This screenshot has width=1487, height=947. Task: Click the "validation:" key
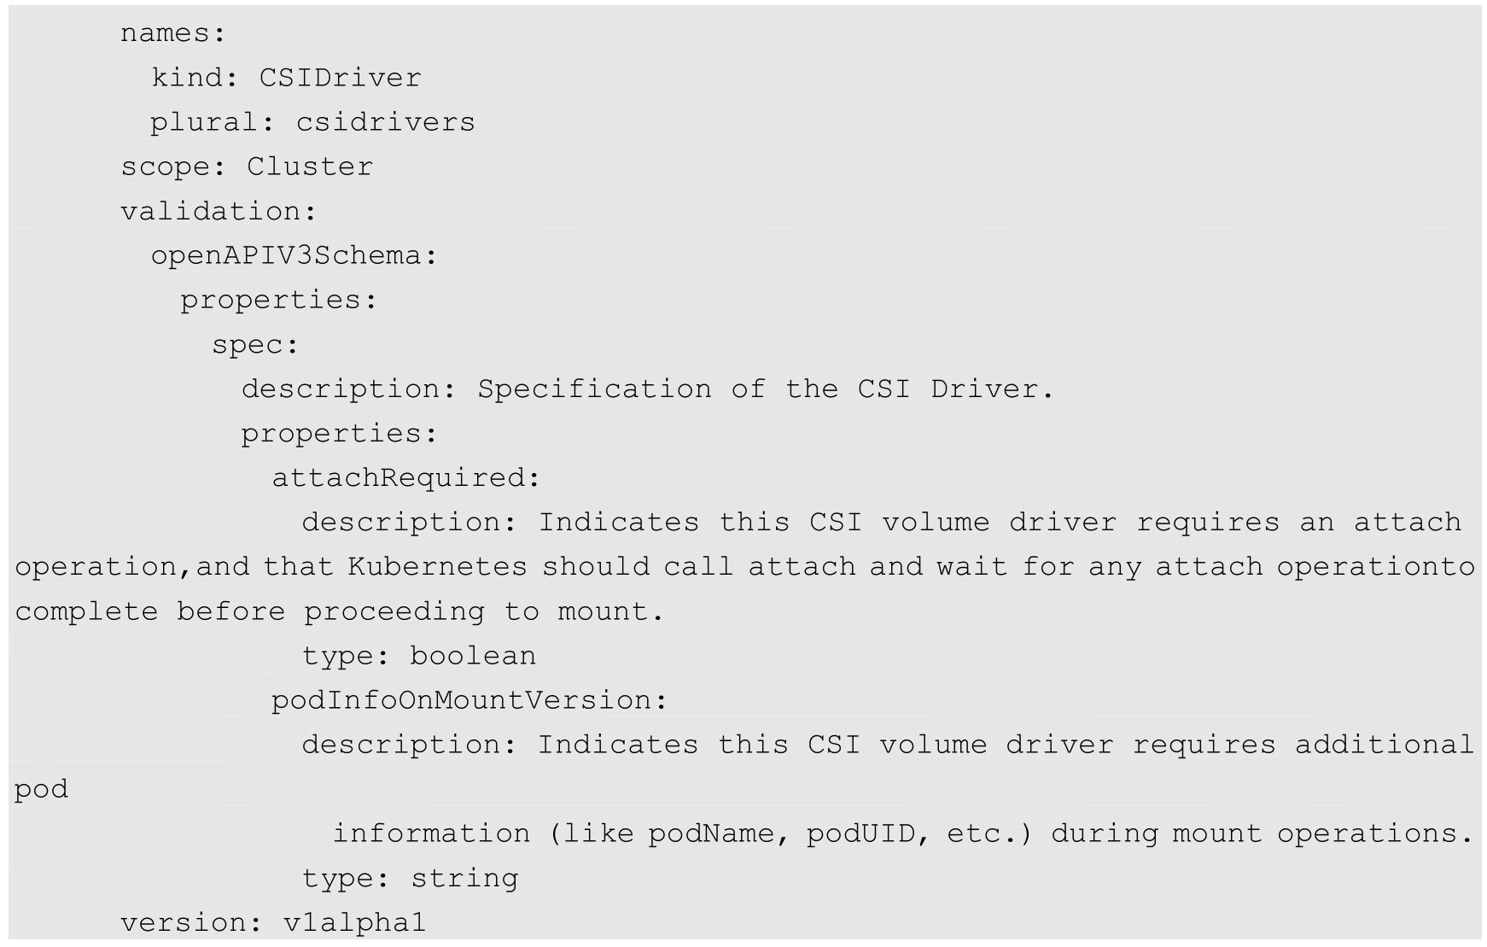[x=218, y=211]
